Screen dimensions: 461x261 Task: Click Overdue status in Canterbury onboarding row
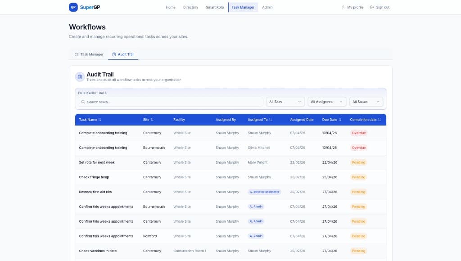359,133
